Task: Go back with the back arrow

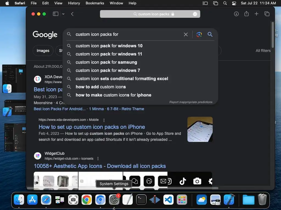Action: click(72, 14)
